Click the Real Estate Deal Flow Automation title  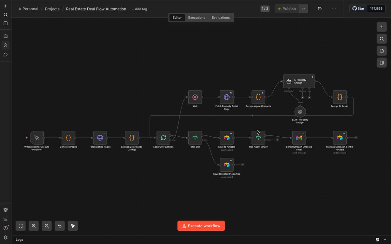tap(96, 9)
